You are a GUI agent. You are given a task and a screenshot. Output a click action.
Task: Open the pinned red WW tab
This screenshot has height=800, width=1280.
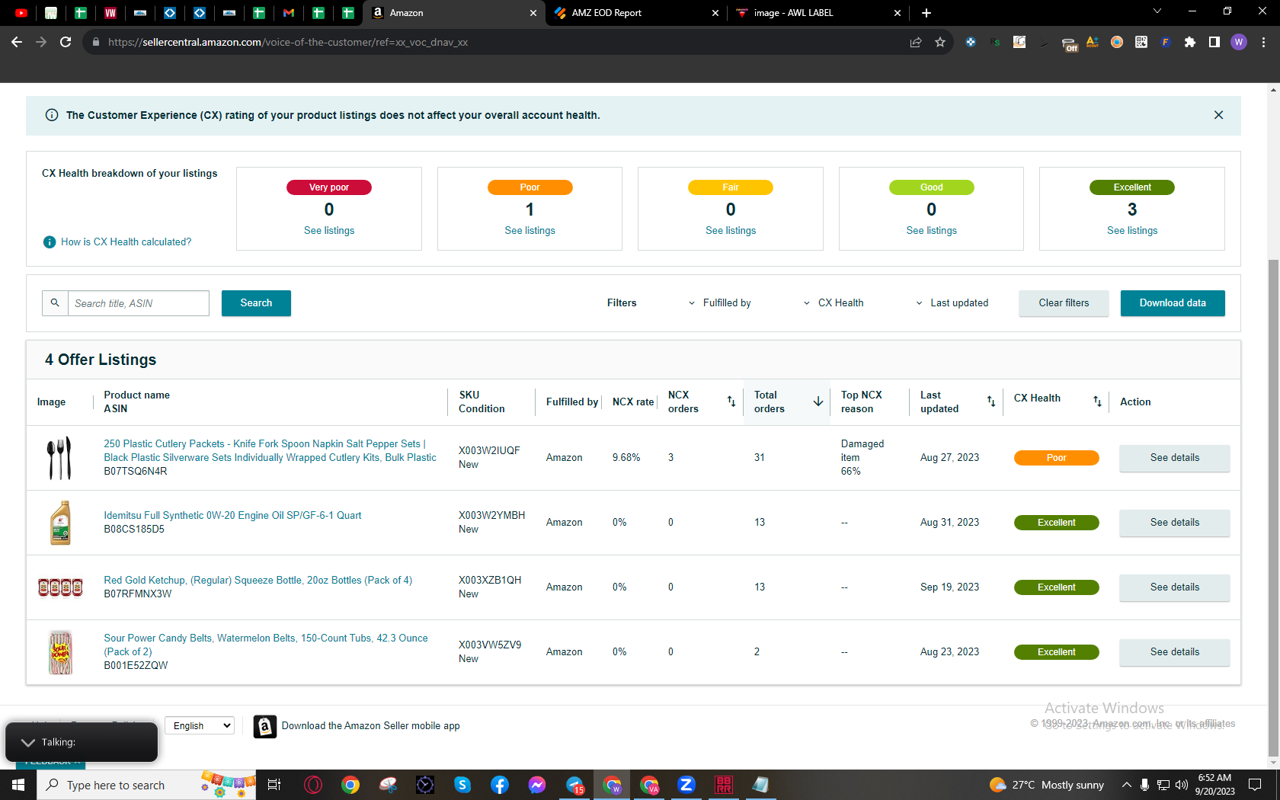tap(110, 13)
